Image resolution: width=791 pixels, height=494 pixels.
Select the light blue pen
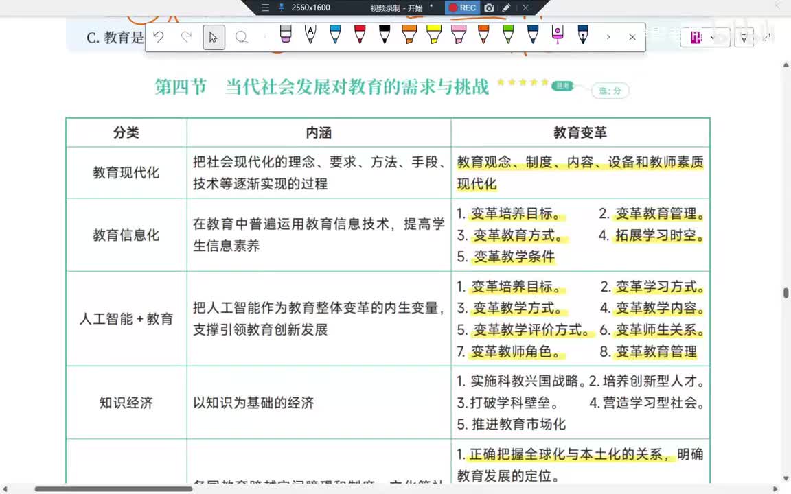tap(335, 34)
